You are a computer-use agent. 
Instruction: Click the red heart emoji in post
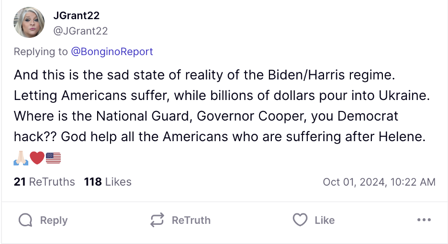(37, 157)
